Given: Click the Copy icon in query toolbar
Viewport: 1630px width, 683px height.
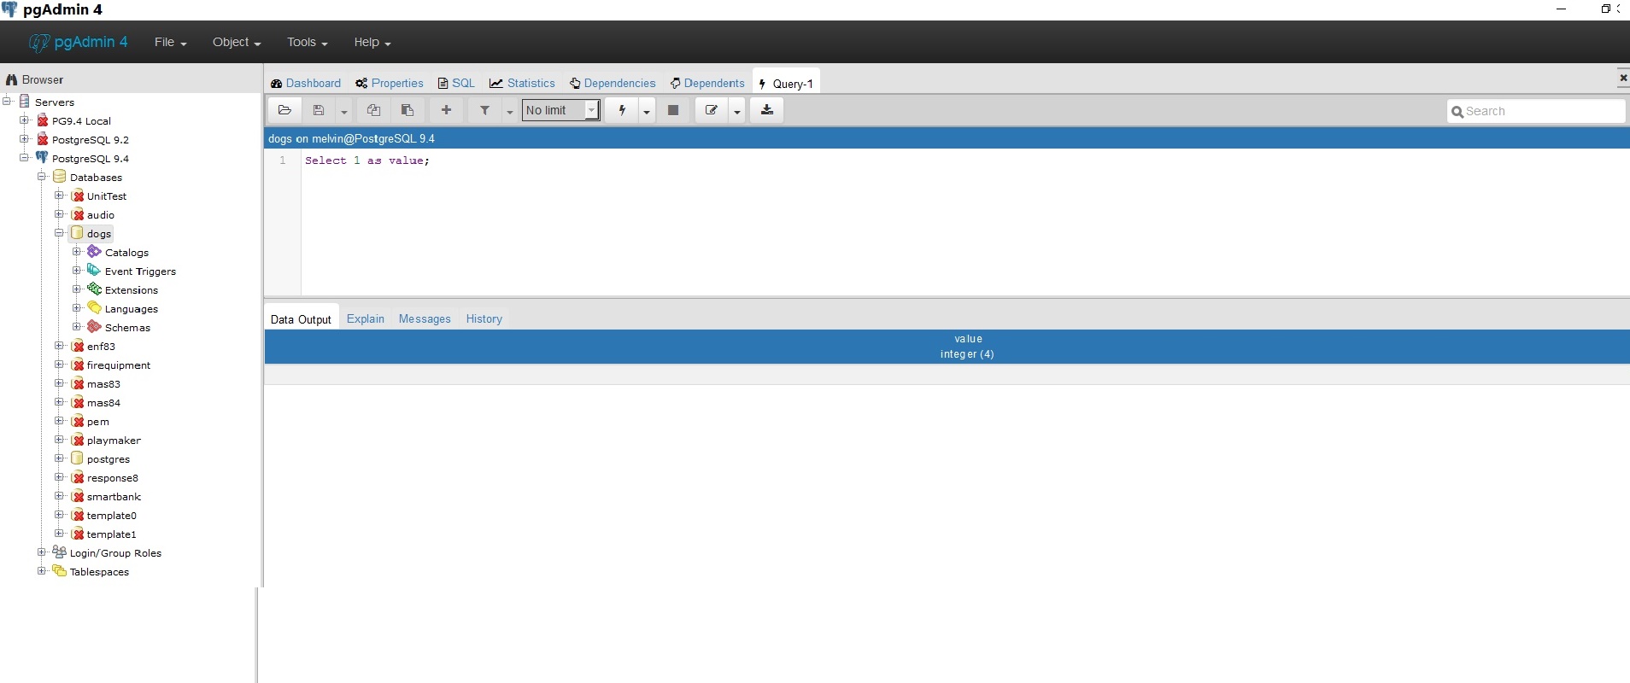Looking at the screenshot, I should 373,110.
